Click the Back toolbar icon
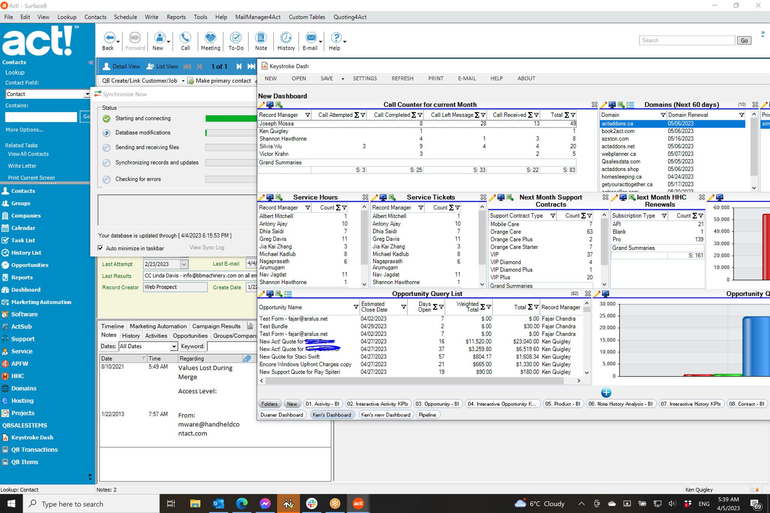This screenshot has width=770, height=513. click(109, 38)
